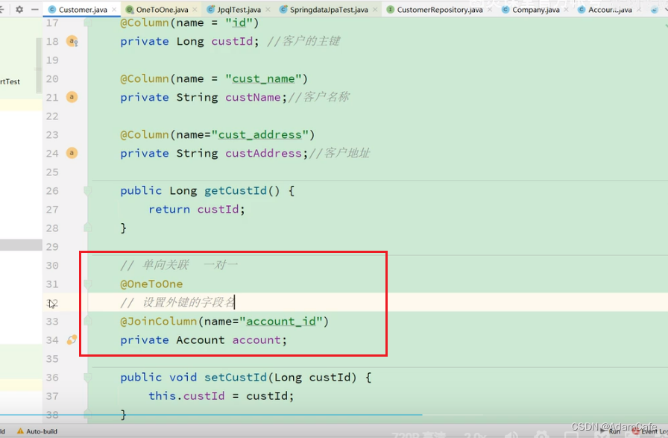Screen dimensions: 668x438
Task: Close the Company.java tab
Action: [566, 10]
